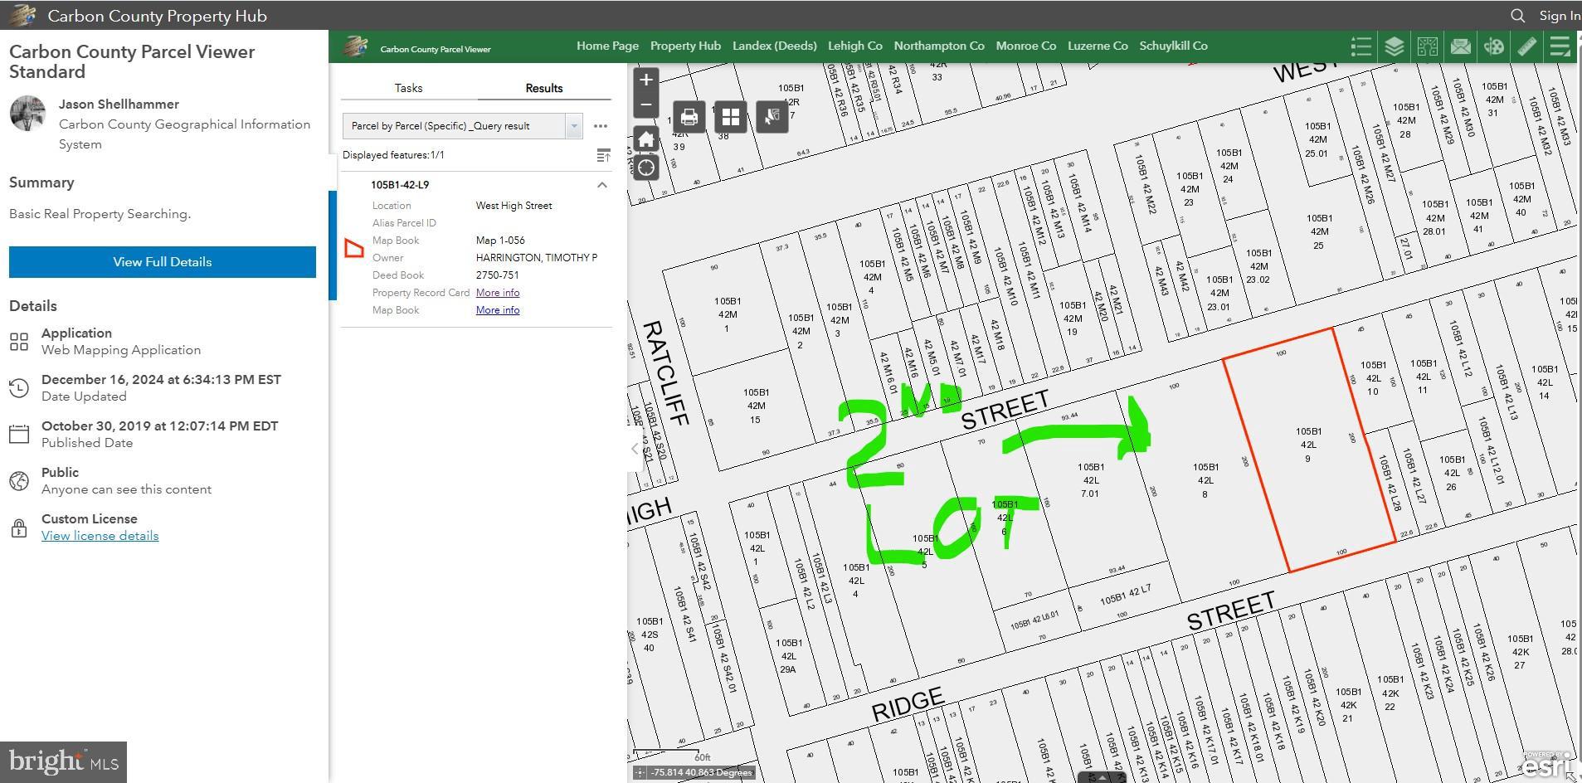Open the envelope mailing labels tool
The height and width of the screenshot is (783, 1582).
pyautogui.click(x=1460, y=46)
